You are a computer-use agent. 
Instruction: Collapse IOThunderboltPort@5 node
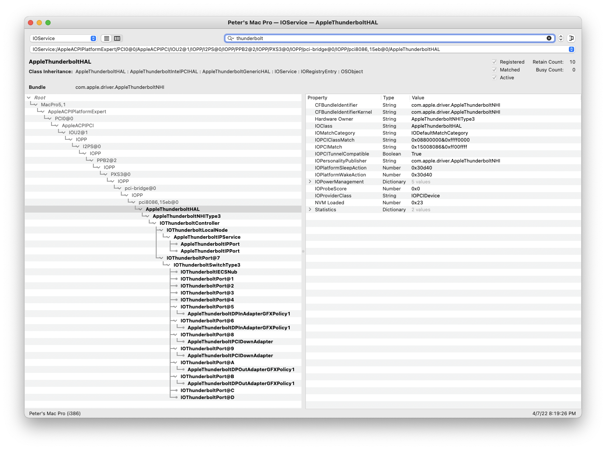(x=175, y=307)
